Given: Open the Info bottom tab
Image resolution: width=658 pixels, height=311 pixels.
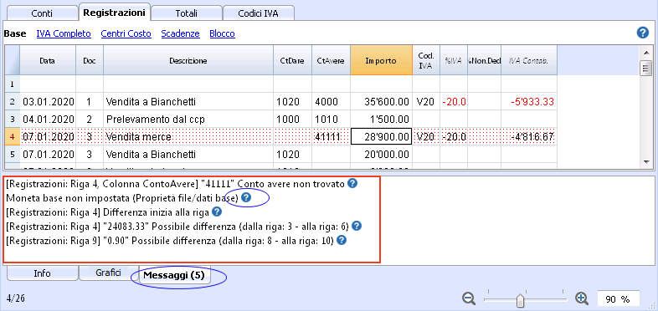Looking at the screenshot, I should coord(42,273).
